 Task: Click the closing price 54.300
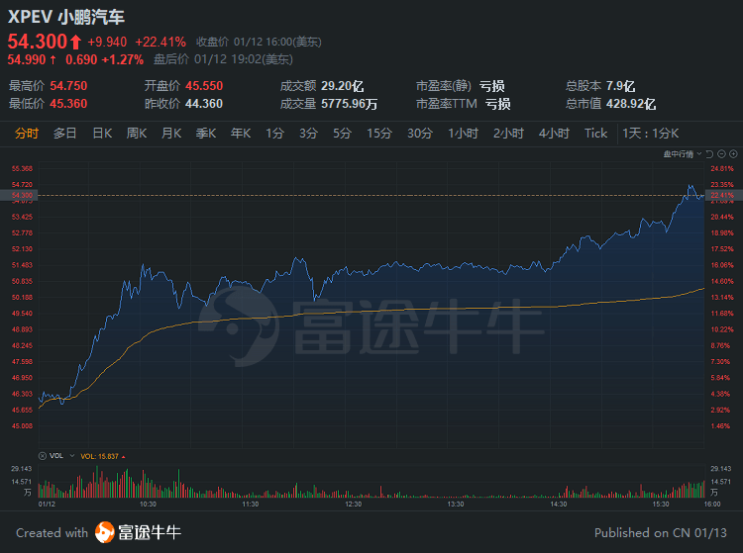(x=38, y=42)
